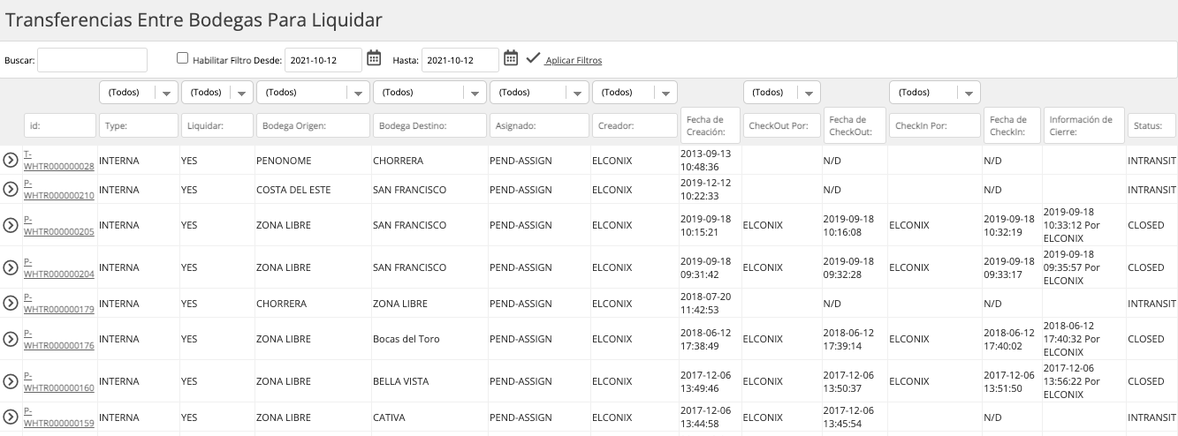The image size is (1178, 436).
Task: Click closing info 2017-12-06 13:56:22 Por ELCONIX
Action: [1072, 381]
